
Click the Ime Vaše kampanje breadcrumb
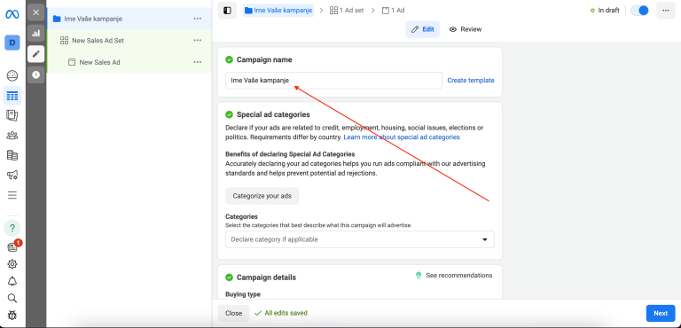tap(278, 11)
